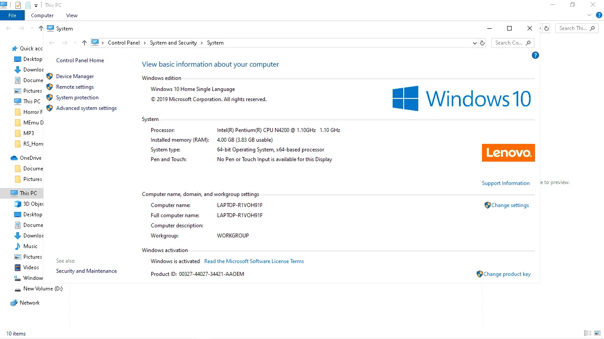Click the Support Information link
Screen dimensions: 604x339
point(506,183)
